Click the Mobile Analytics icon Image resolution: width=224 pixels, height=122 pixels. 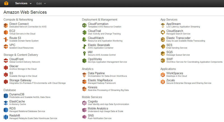point(84,110)
